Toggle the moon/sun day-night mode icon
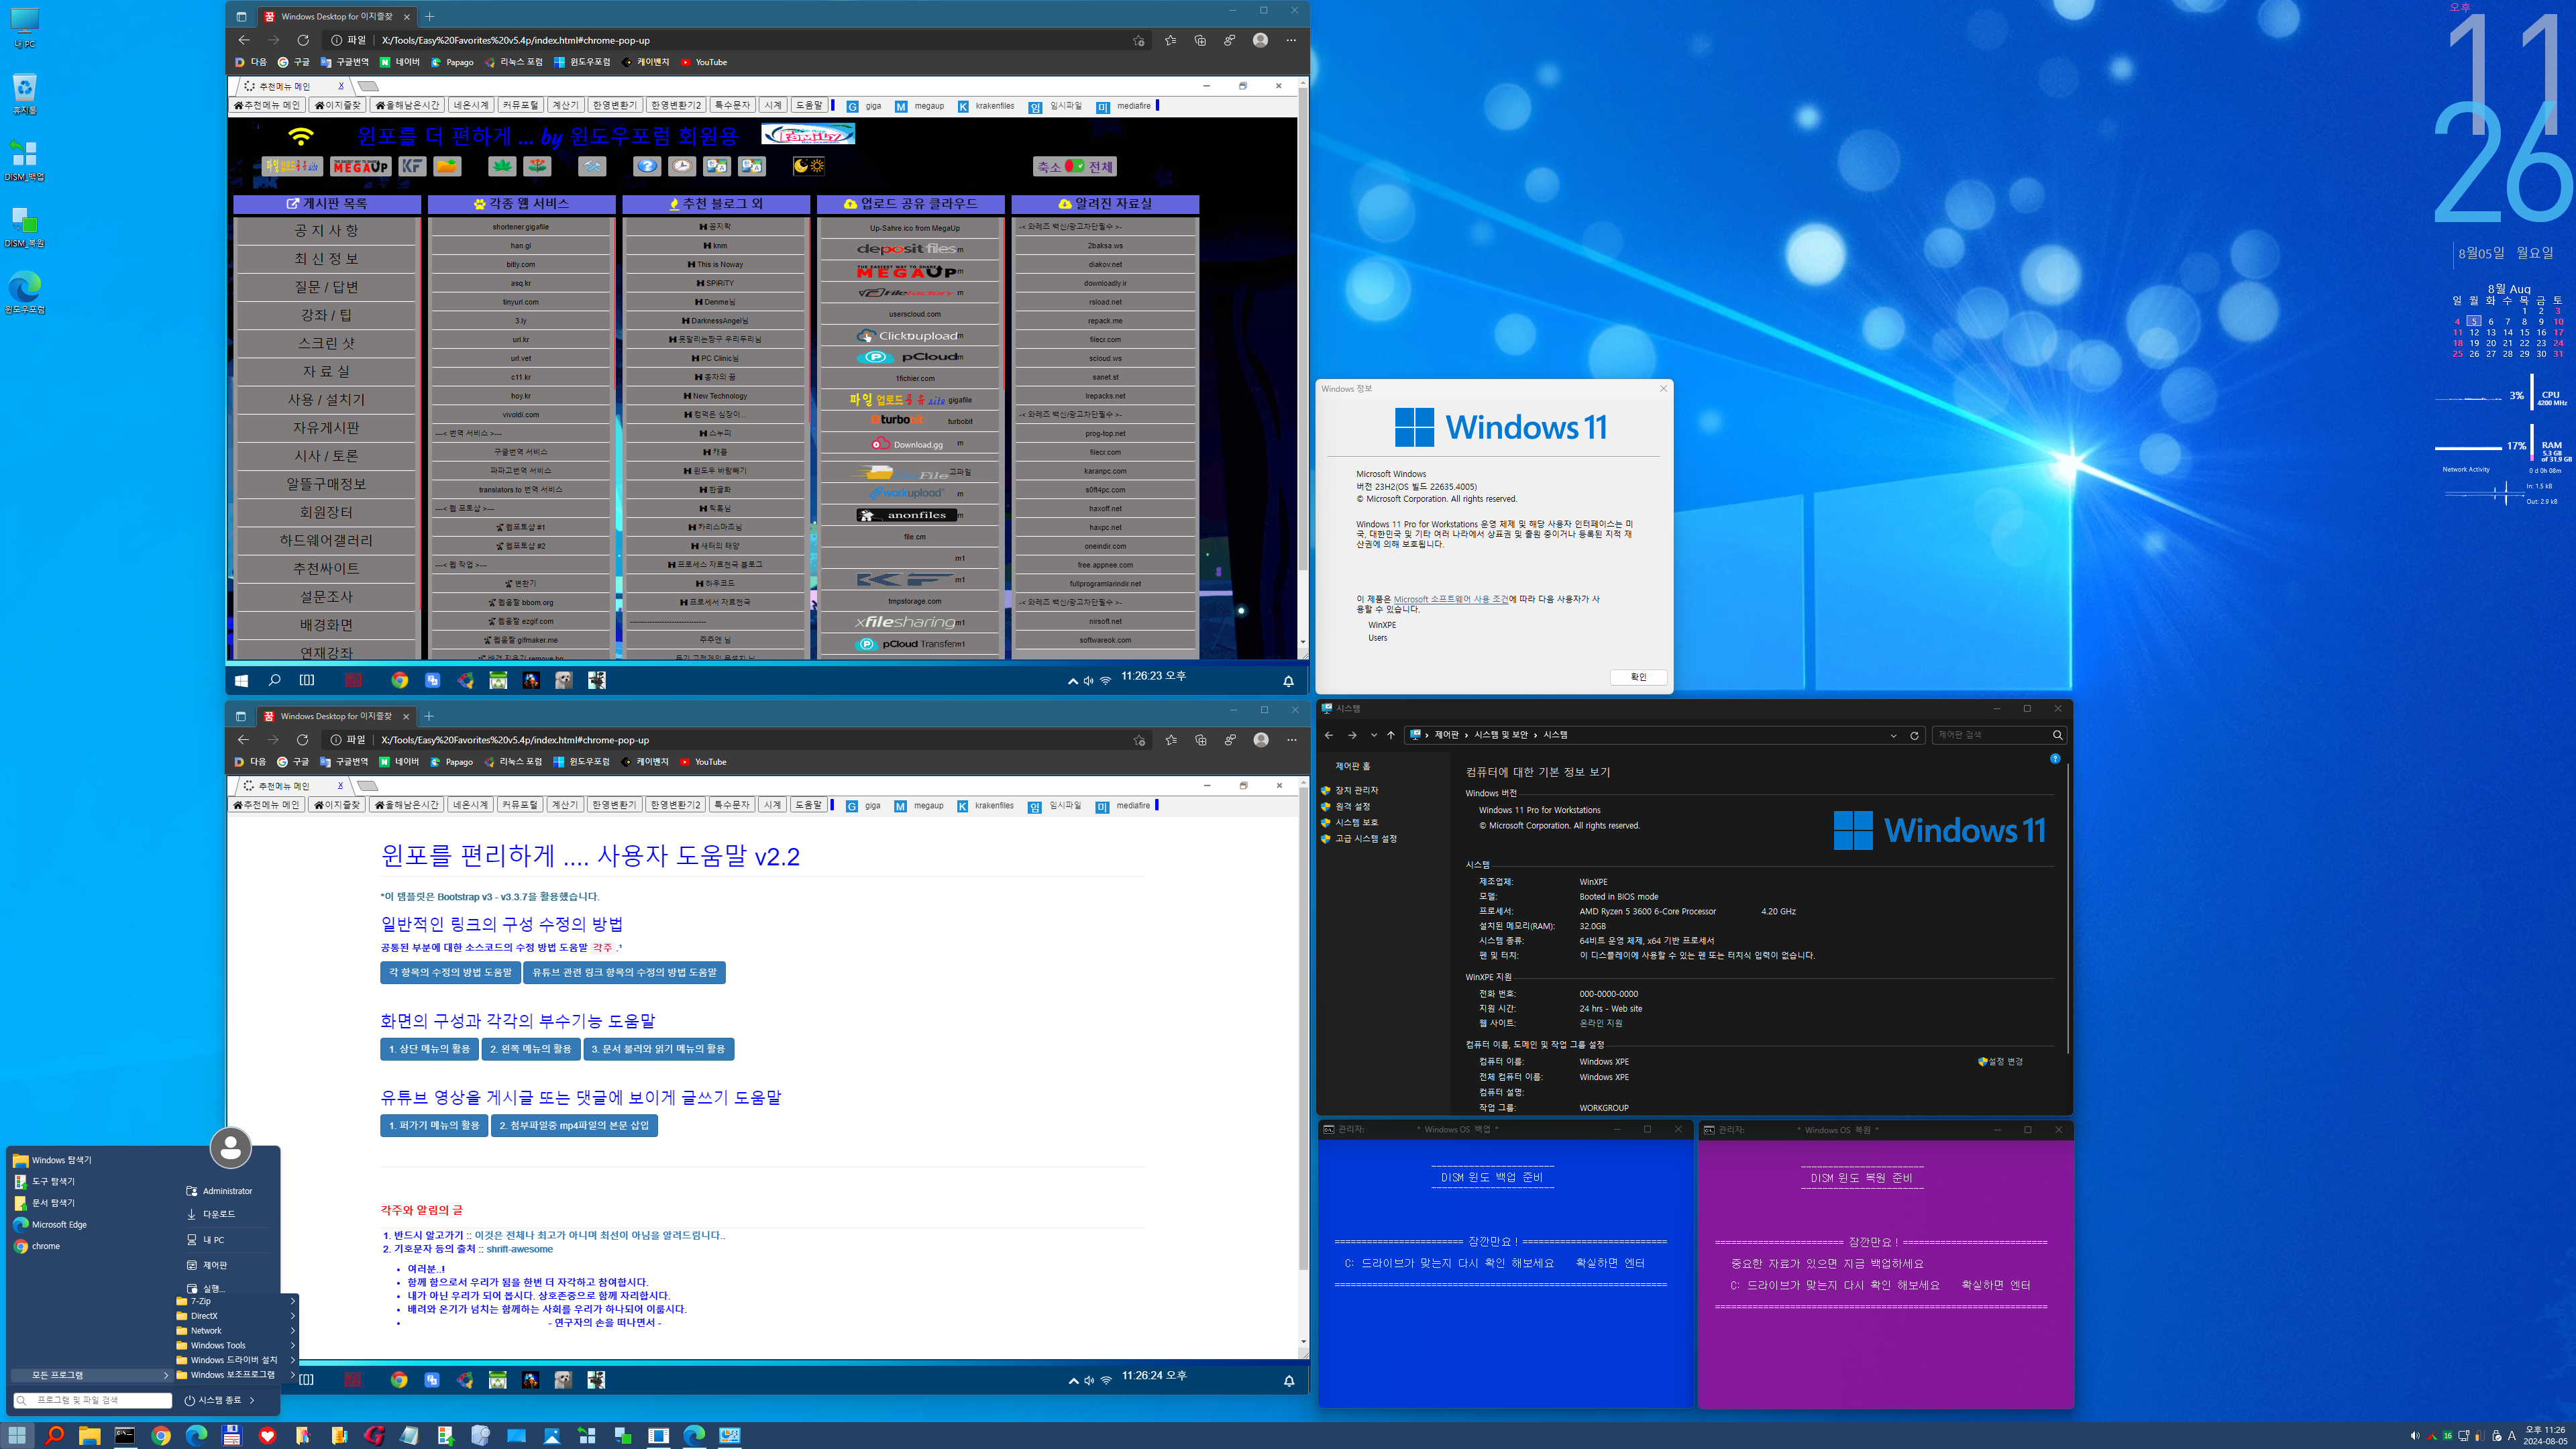Screen dimensions: 2576x1449 pyautogui.click(x=808, y=166)
